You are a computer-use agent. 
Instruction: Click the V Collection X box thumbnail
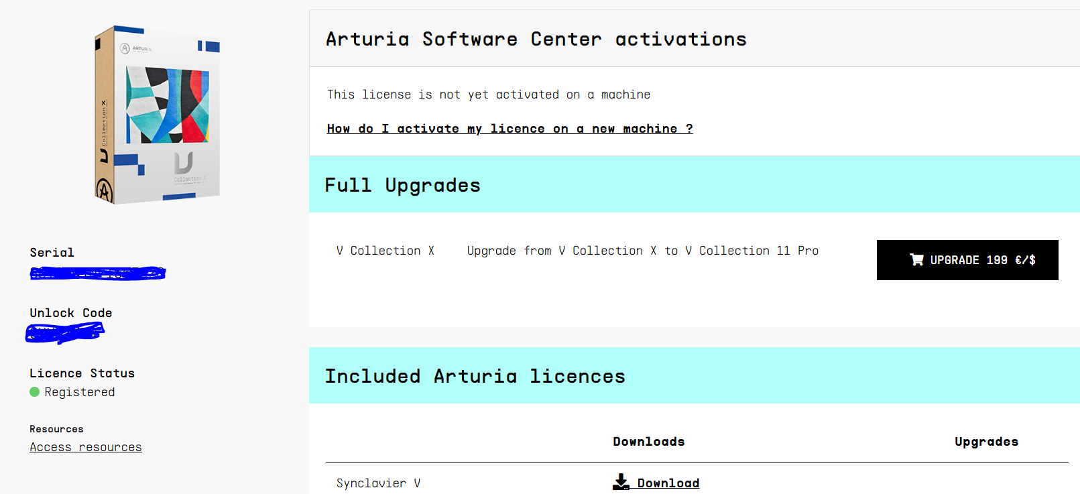tap(158, 115)
